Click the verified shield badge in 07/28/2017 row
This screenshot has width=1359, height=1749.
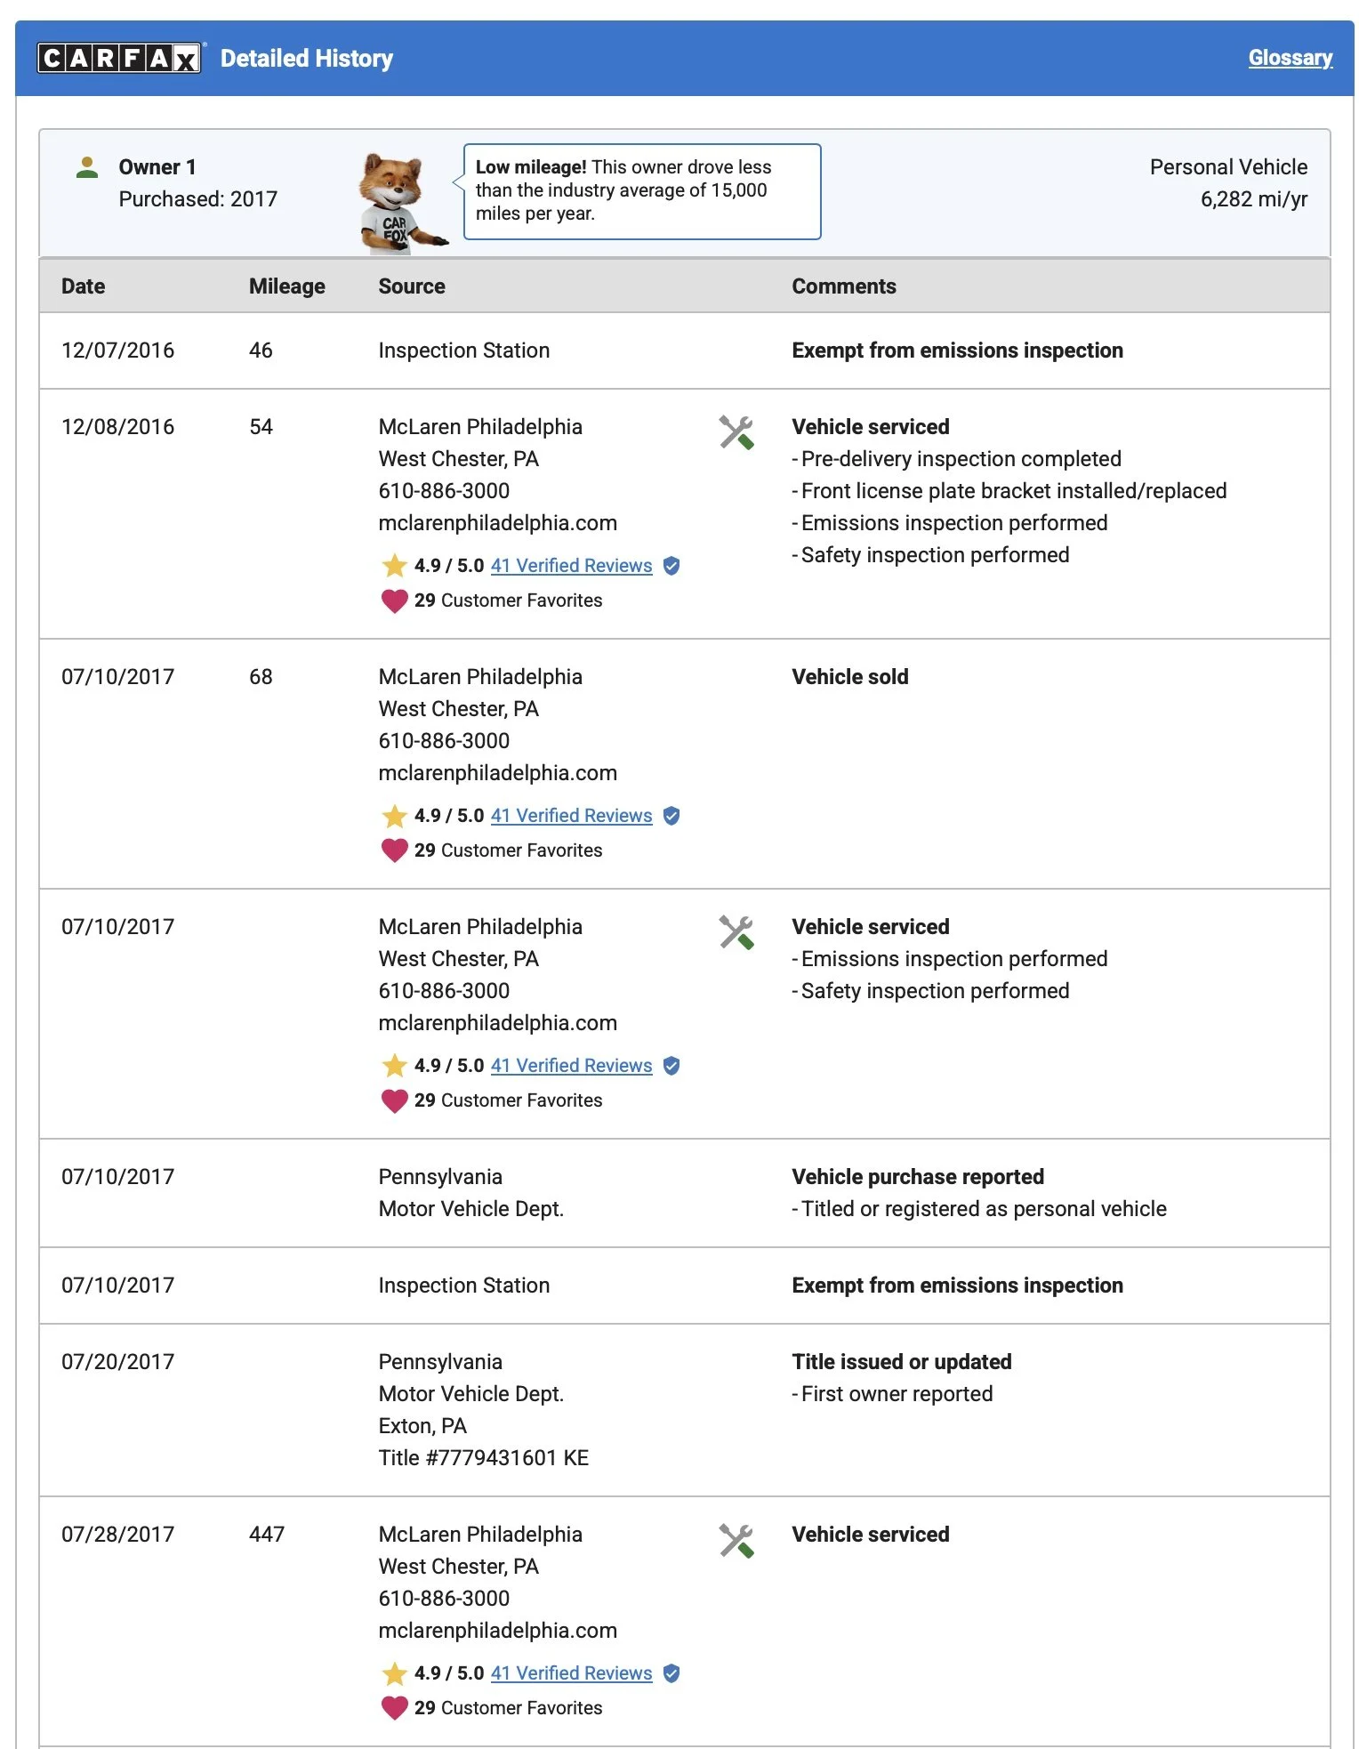(x=671, y=1673)
